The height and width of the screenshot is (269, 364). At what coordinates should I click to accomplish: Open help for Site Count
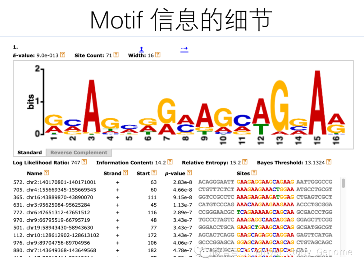pyautogui.click(x=116, y=55)
